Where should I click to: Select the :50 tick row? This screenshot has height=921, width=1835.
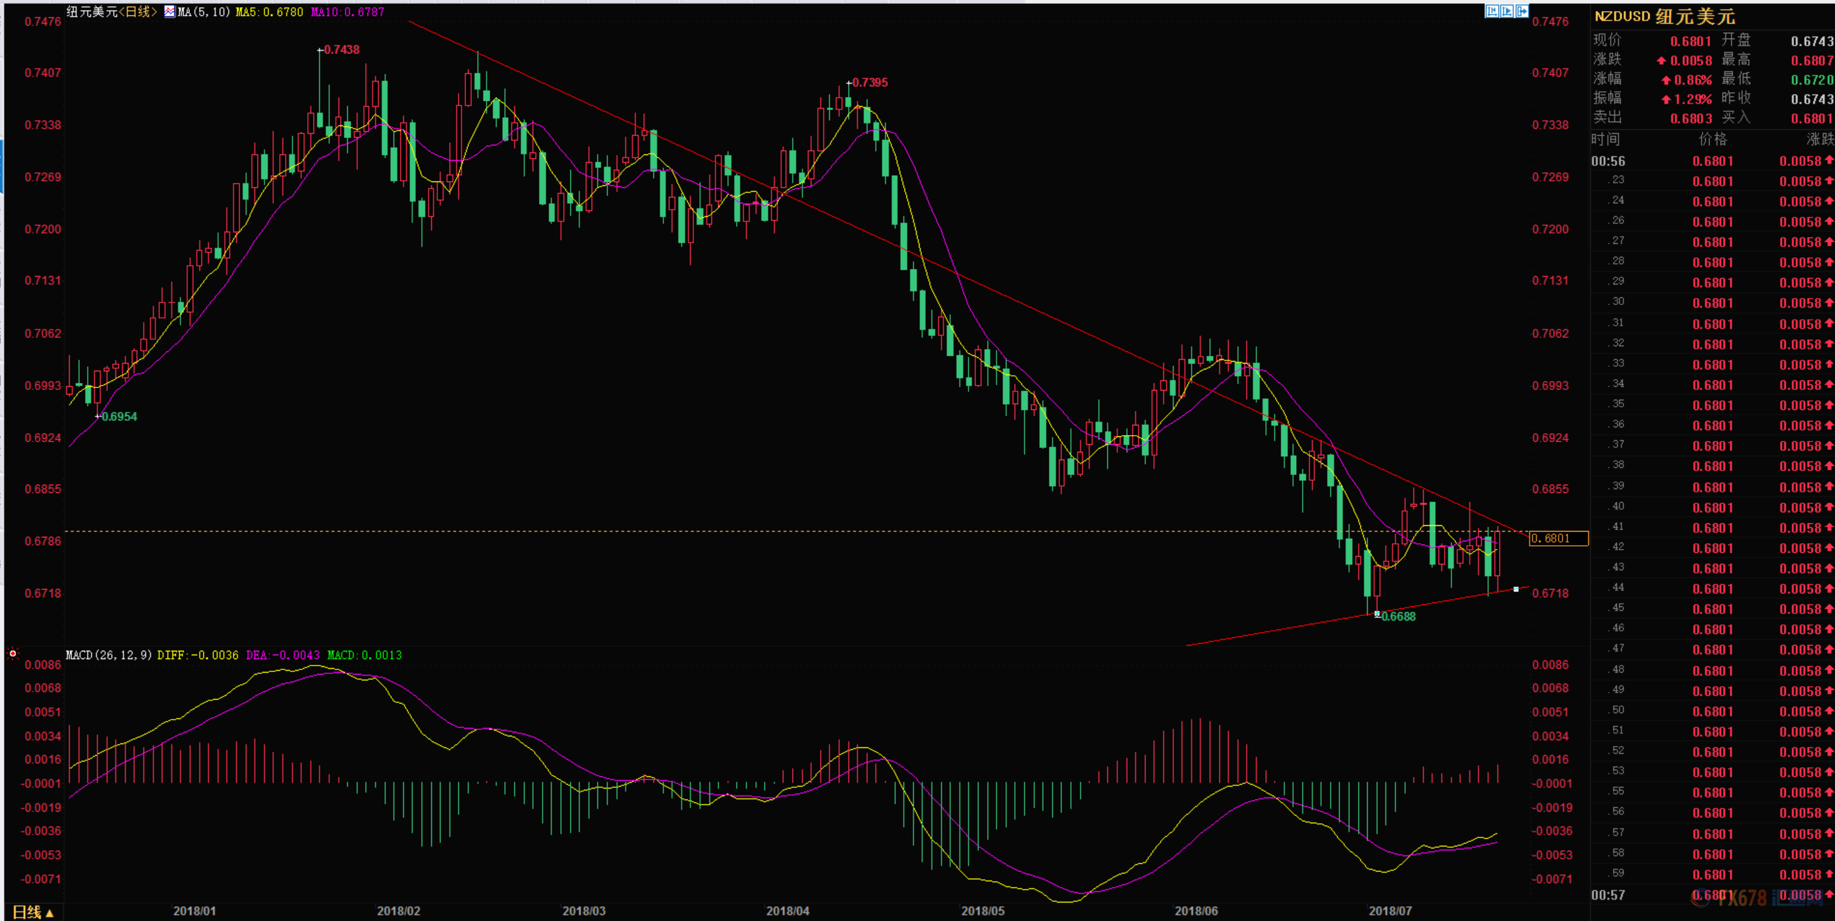tap(1713, 711)
